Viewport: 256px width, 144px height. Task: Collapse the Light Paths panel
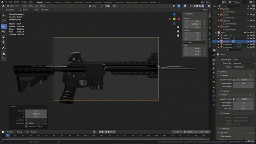(224, 132)
